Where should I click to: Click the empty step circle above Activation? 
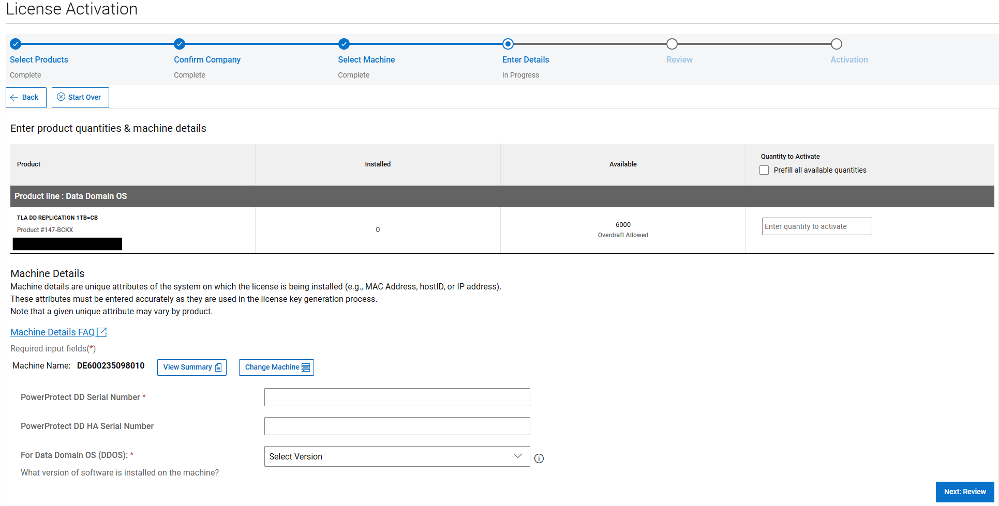(x=837, y=44)
